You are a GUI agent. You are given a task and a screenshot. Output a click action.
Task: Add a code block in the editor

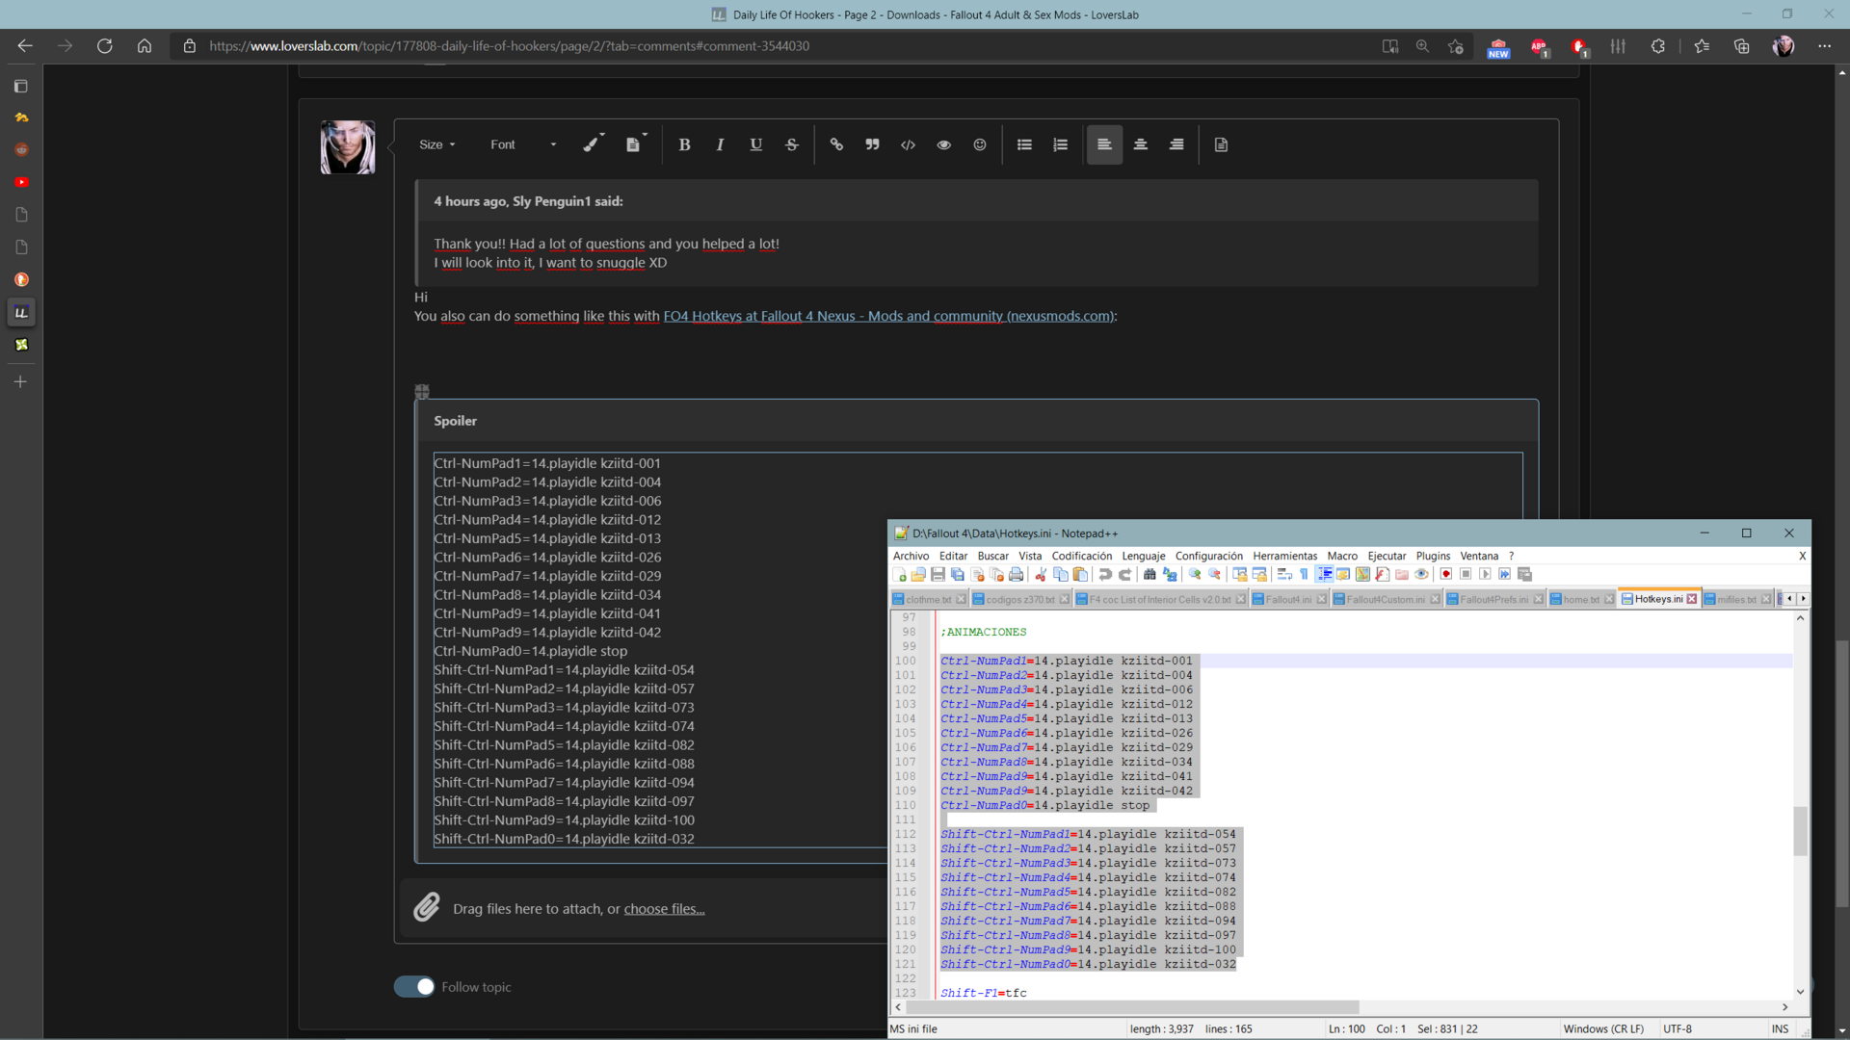(x=908, y=144)
